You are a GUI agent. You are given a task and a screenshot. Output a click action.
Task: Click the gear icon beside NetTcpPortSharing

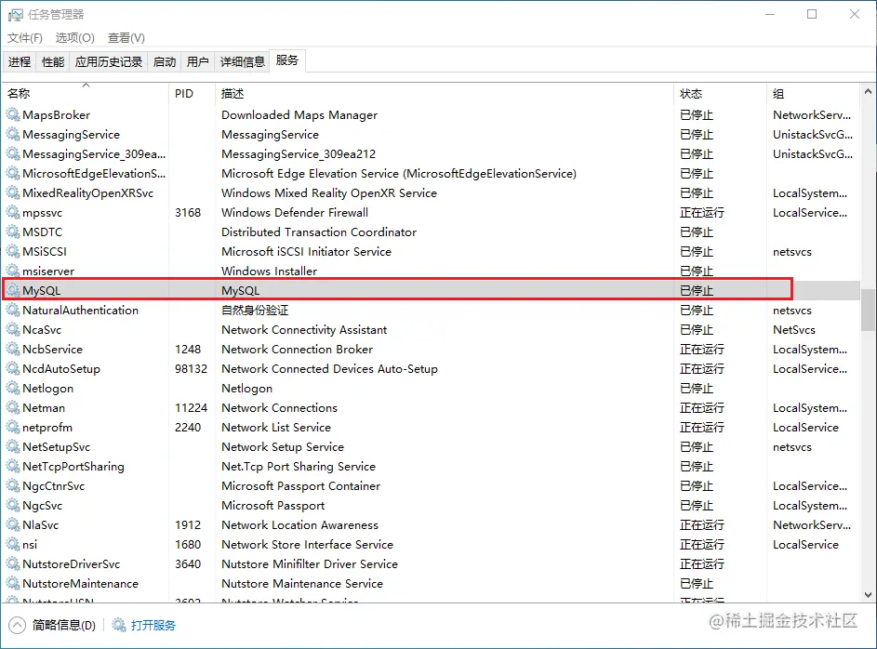click(13, 466)
